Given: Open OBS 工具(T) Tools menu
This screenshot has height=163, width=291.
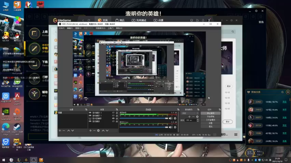Looking at the screenshot, I should [111, 28].
